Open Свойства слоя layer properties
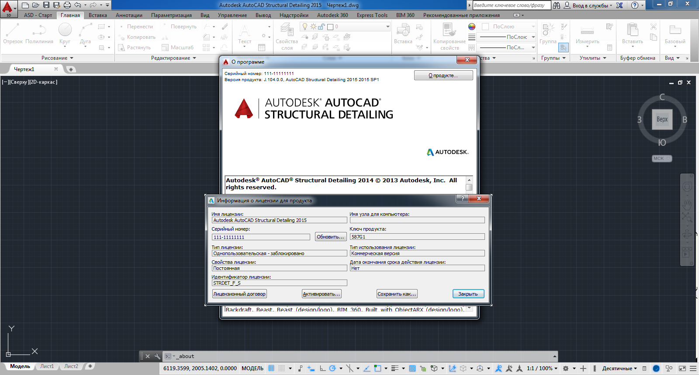The width and height of the screenshot is (699, 375). pyautogui.click(x=287, y=37)
